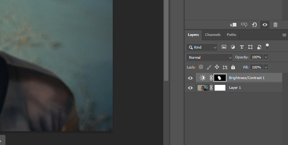
Task: Click the Opacity value field
Action: (x=257, y=57)
